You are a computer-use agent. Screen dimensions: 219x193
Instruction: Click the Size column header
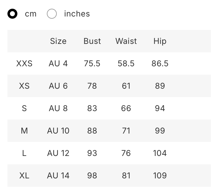click(x=58, y=41)
